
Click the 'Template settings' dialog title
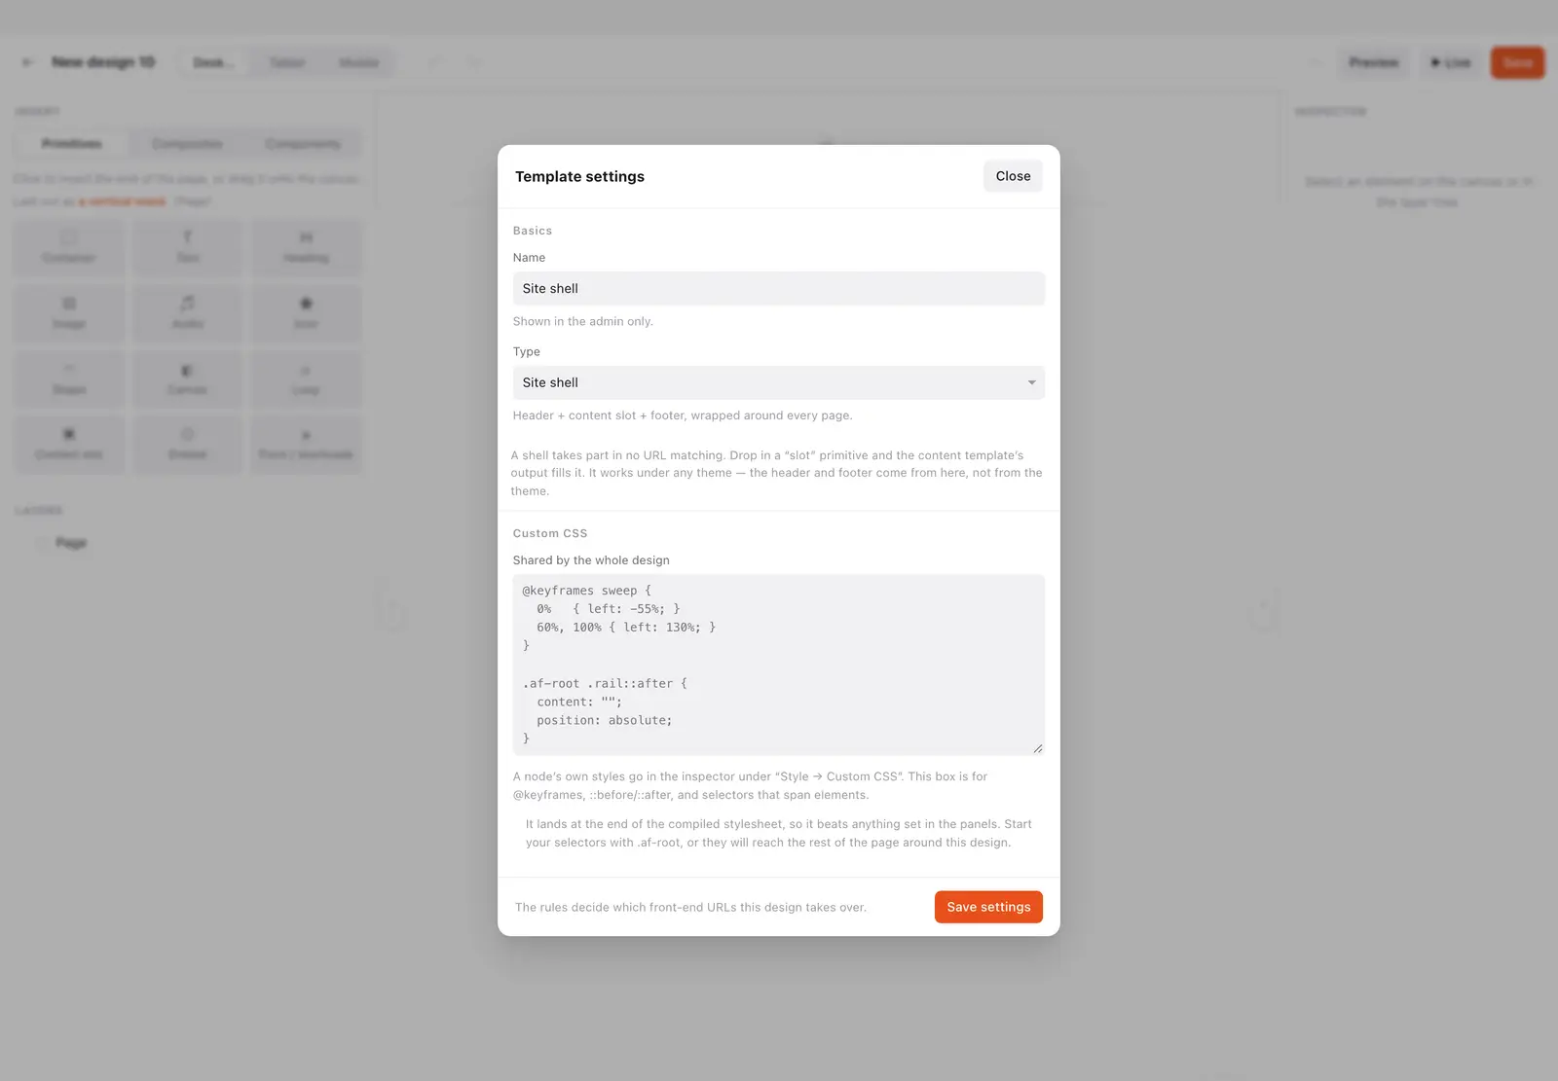(579, 176)
